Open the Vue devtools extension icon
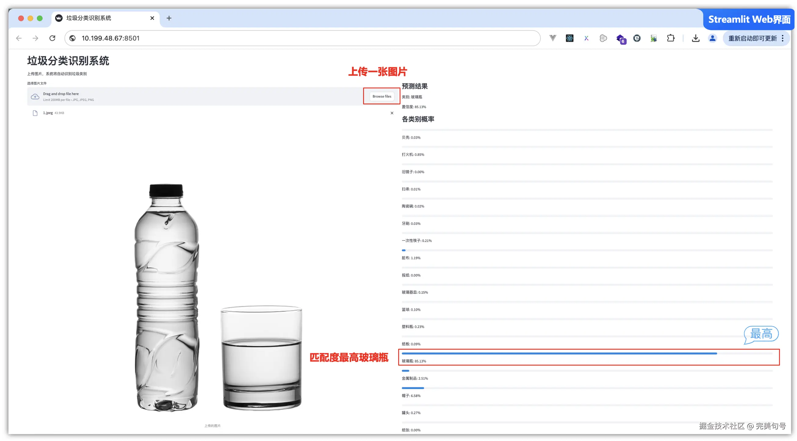The height and width of the screenshot is (441, 797). pos(553,38)
